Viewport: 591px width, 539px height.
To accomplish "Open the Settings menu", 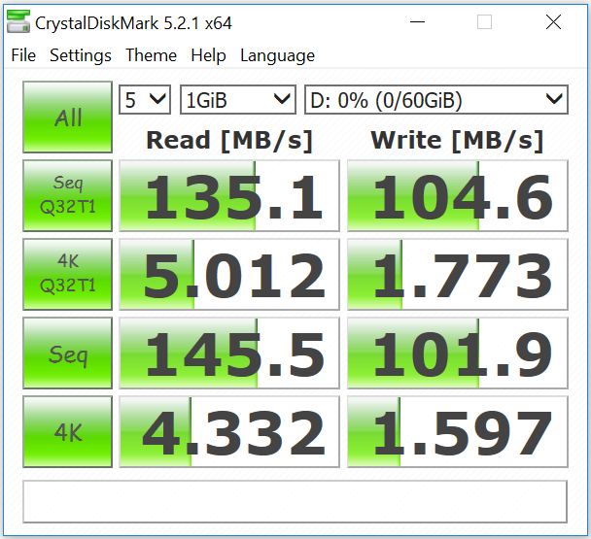I will click(81, 55).
